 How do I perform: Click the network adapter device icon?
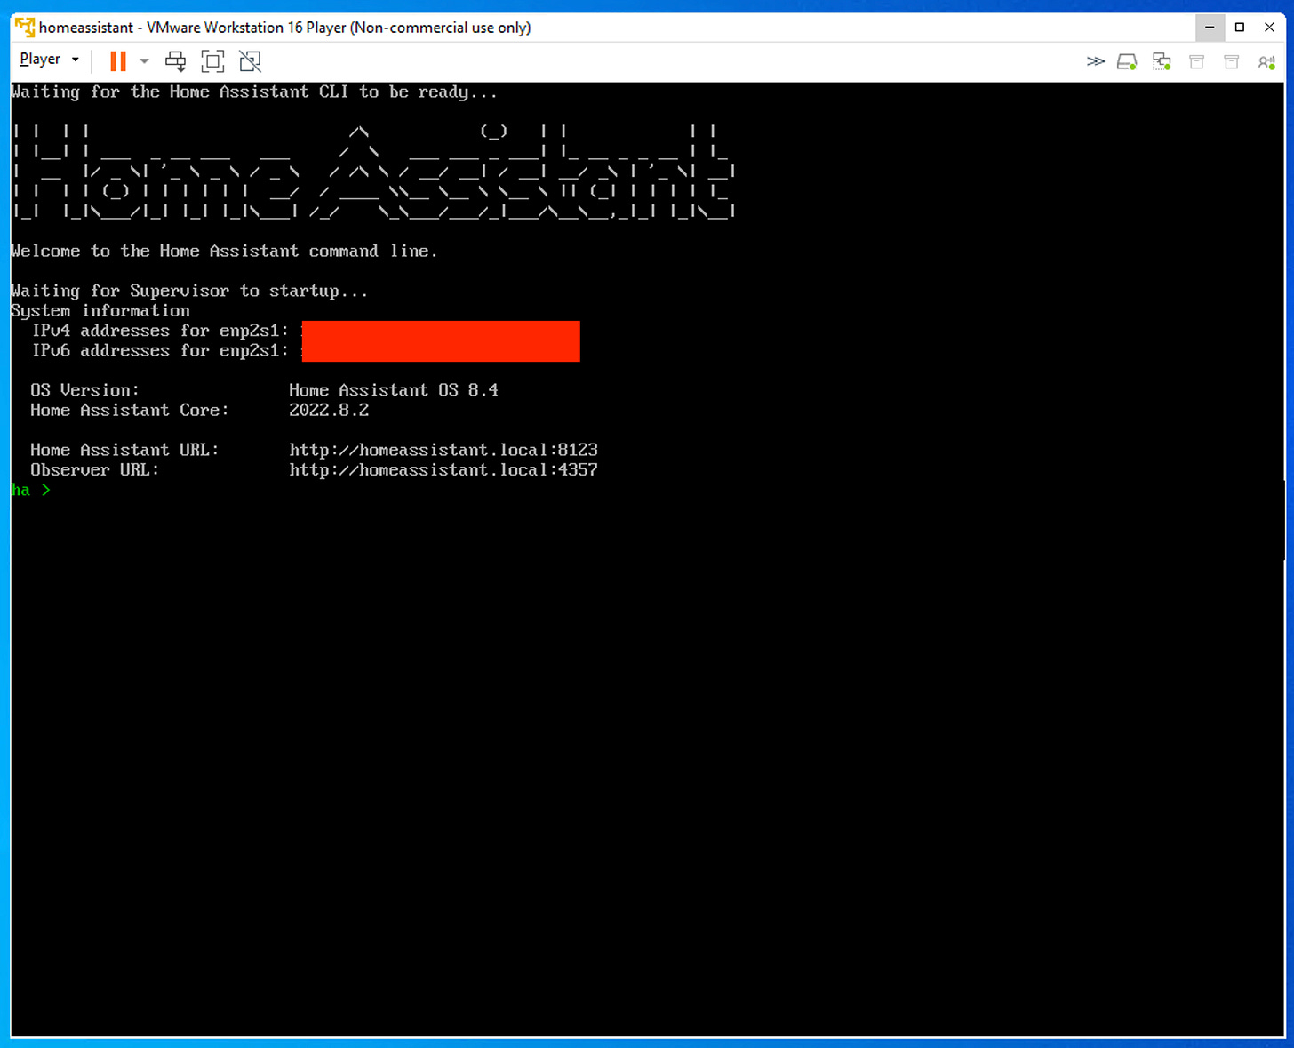(x=1162, y=61)
